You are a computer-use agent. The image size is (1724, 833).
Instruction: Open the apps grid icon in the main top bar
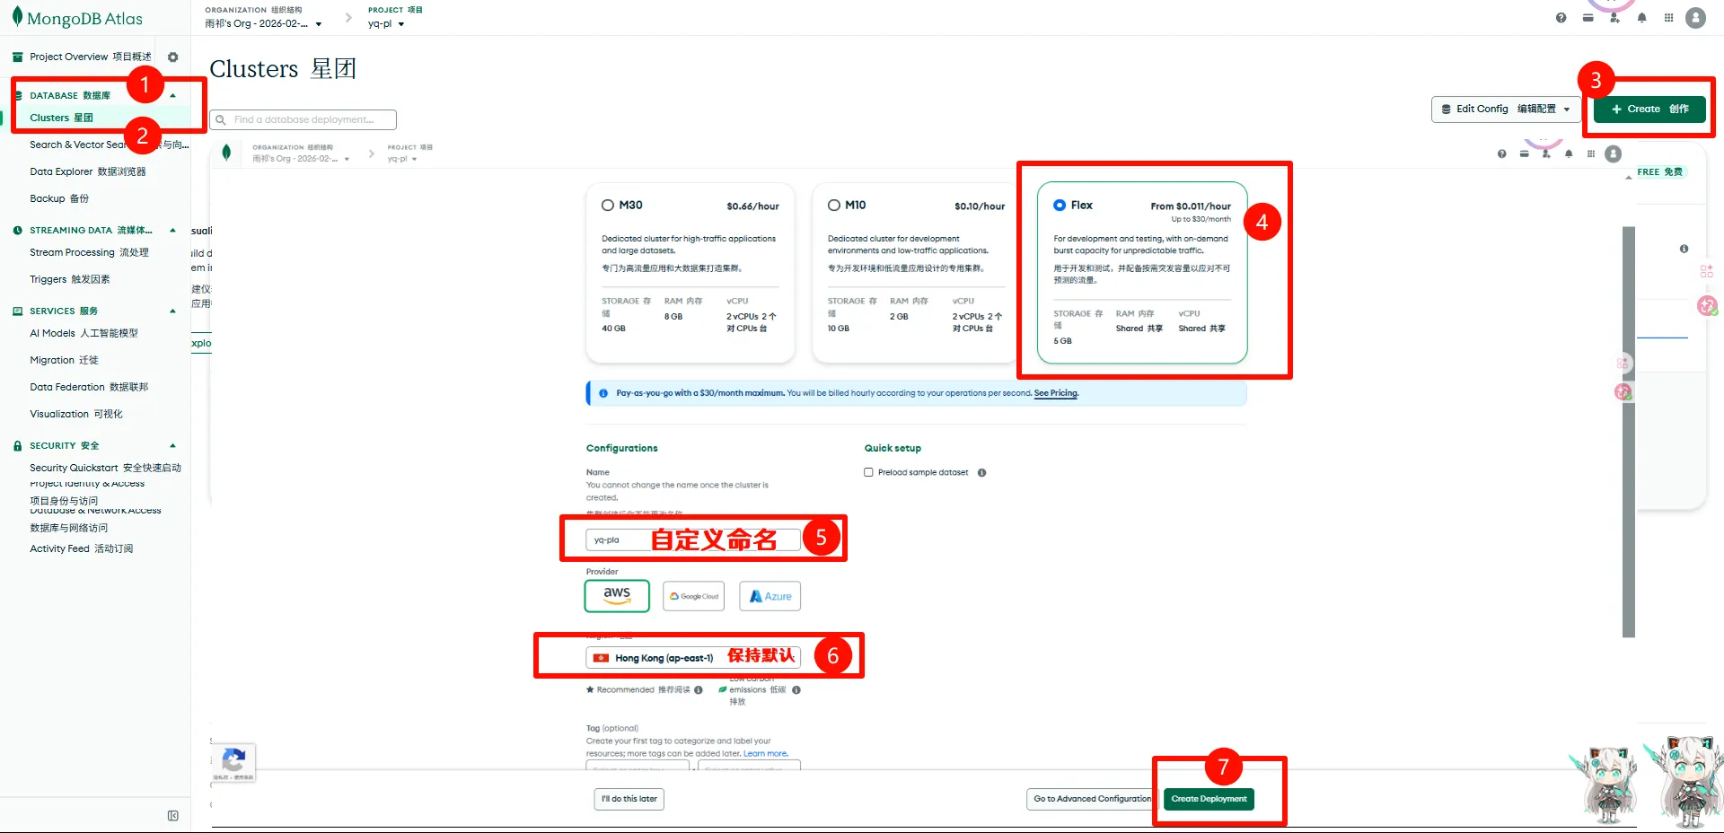click(1668, 18)
